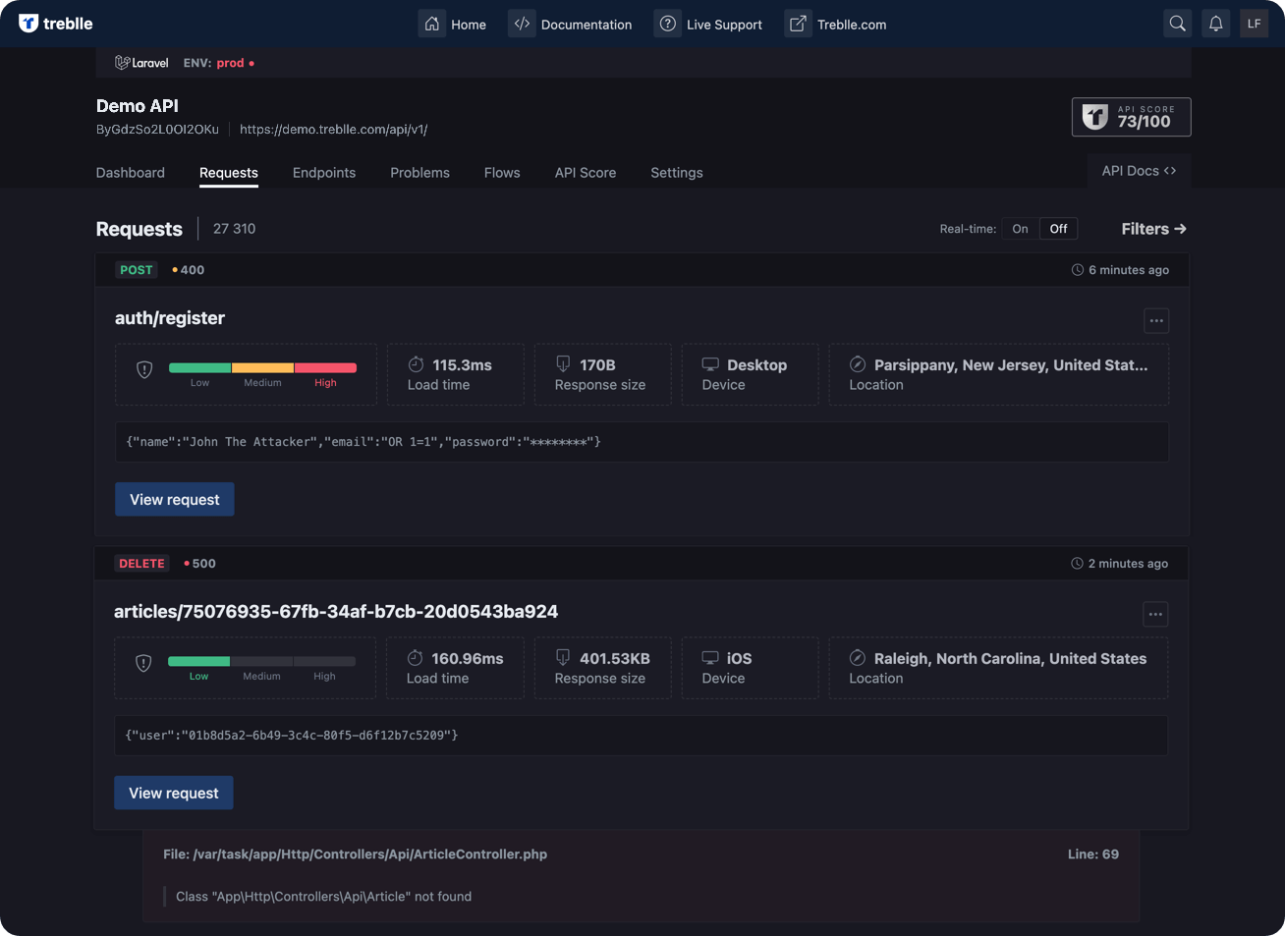1285x936 pixels.
Task: Click the Live Support question mark icon
Action: pyautogui.click(x=668, y=23)
